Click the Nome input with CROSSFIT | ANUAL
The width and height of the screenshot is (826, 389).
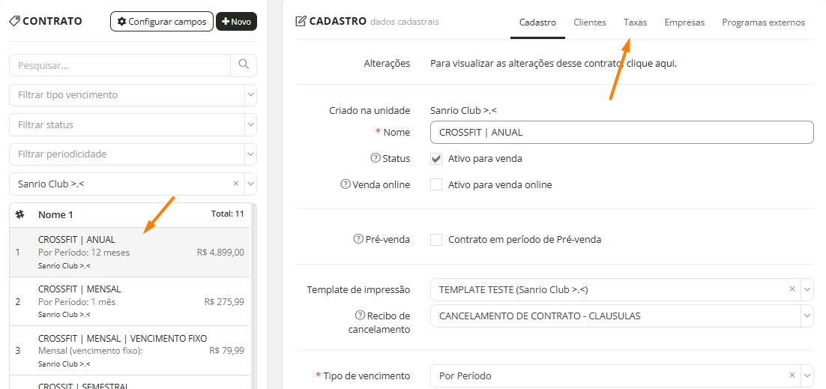point(622,133)
